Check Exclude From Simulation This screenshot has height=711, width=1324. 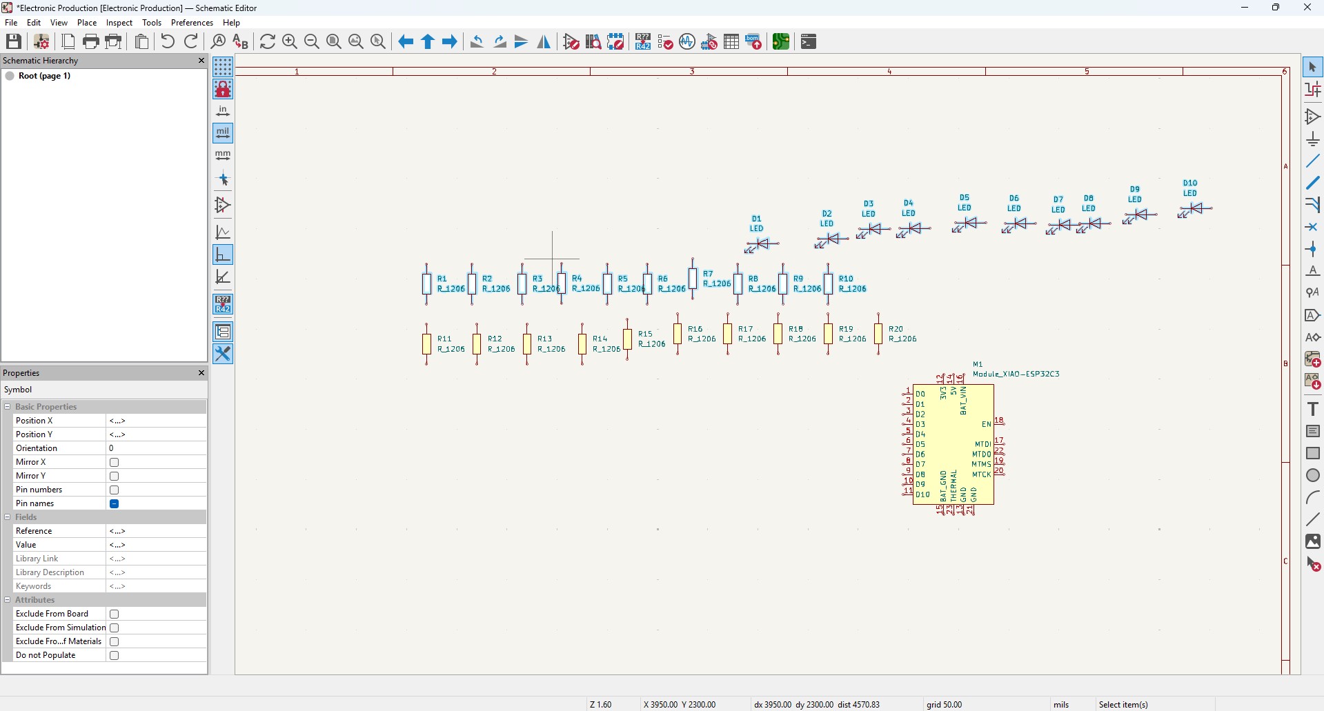click(x=115, y=628)
